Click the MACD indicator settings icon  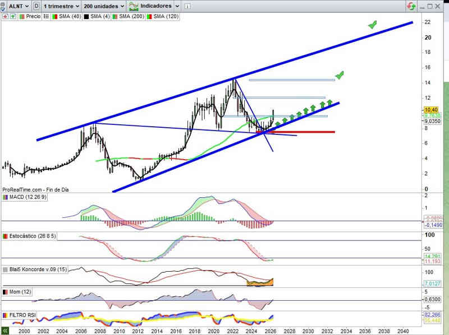coord(6,197)
